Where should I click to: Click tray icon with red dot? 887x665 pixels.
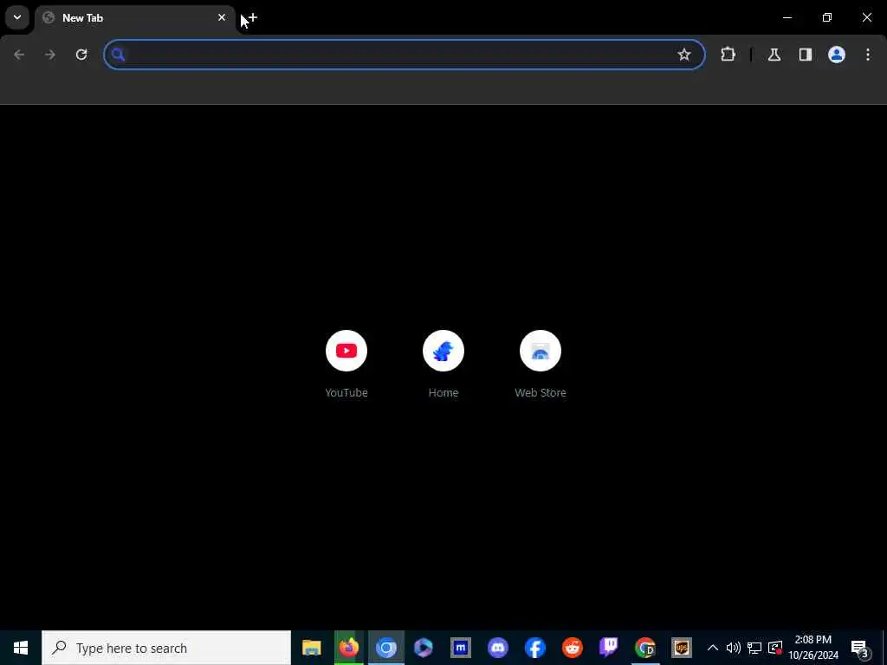775,648
